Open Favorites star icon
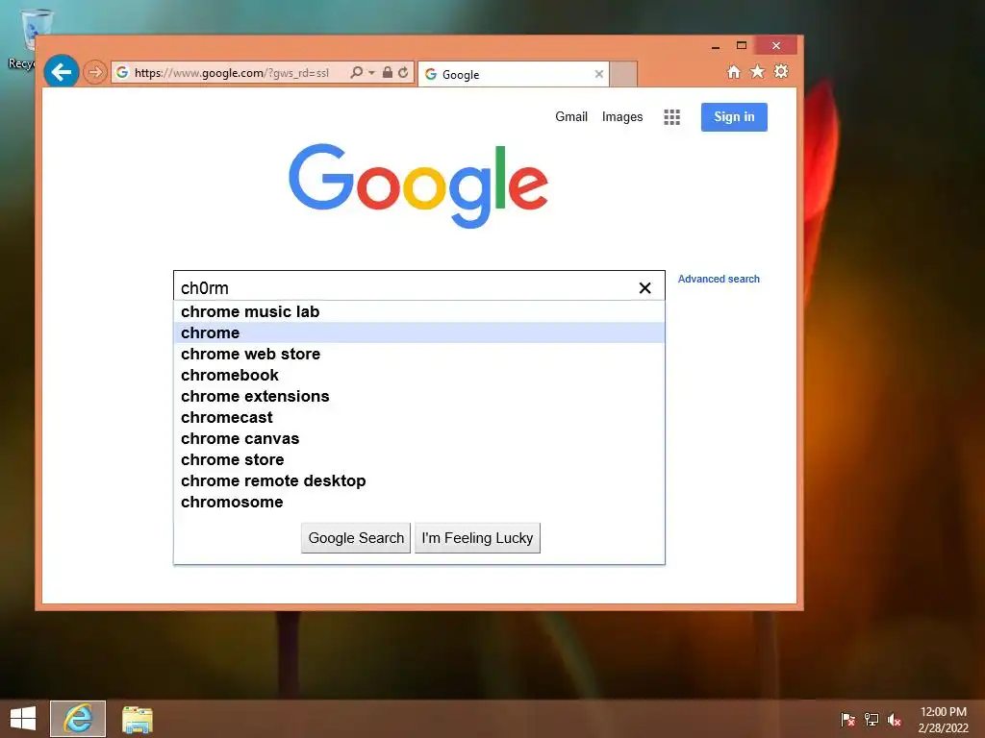Image resolution: width=985 pixels, height=738 pixels. pos(758,71)
